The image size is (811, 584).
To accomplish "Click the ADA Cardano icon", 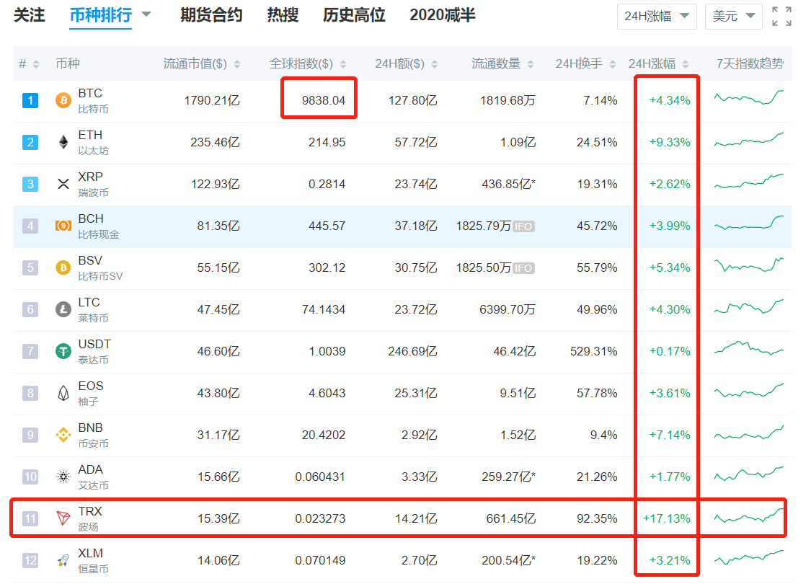I will (63, 477).
